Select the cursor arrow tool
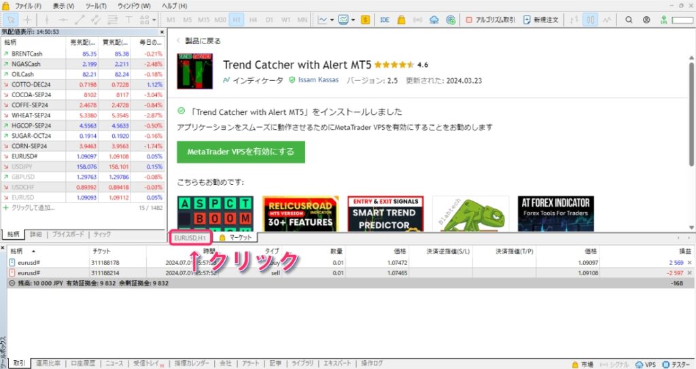This screenshot has height=369, width=696. (11, 20)
